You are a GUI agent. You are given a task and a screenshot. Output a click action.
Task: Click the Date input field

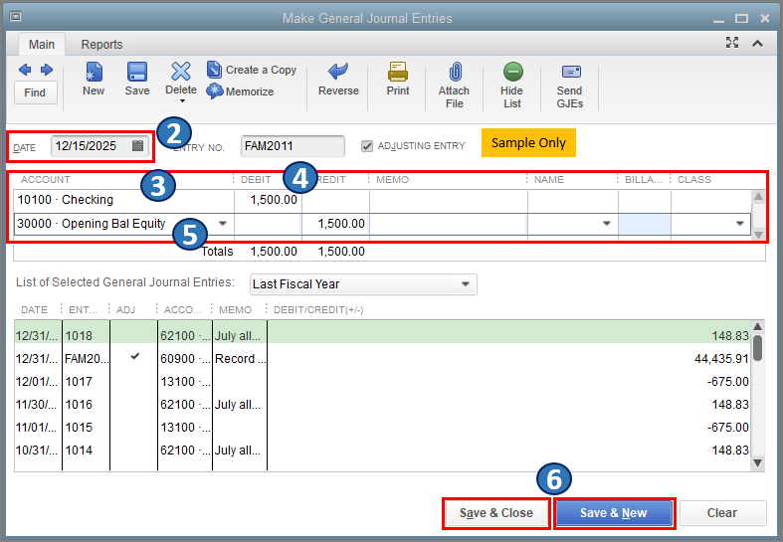tap(92, 146)
